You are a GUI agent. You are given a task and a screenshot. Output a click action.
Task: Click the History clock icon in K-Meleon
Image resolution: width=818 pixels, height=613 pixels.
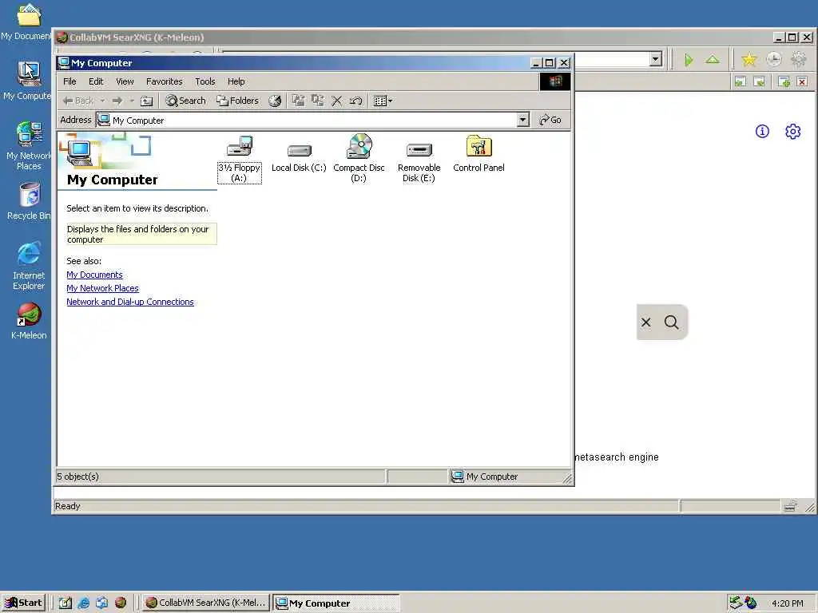tap(773, 59)
